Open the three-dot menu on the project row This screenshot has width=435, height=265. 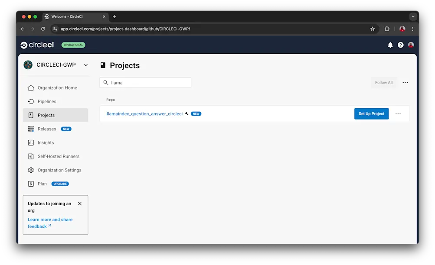click(x=398, y=113)
